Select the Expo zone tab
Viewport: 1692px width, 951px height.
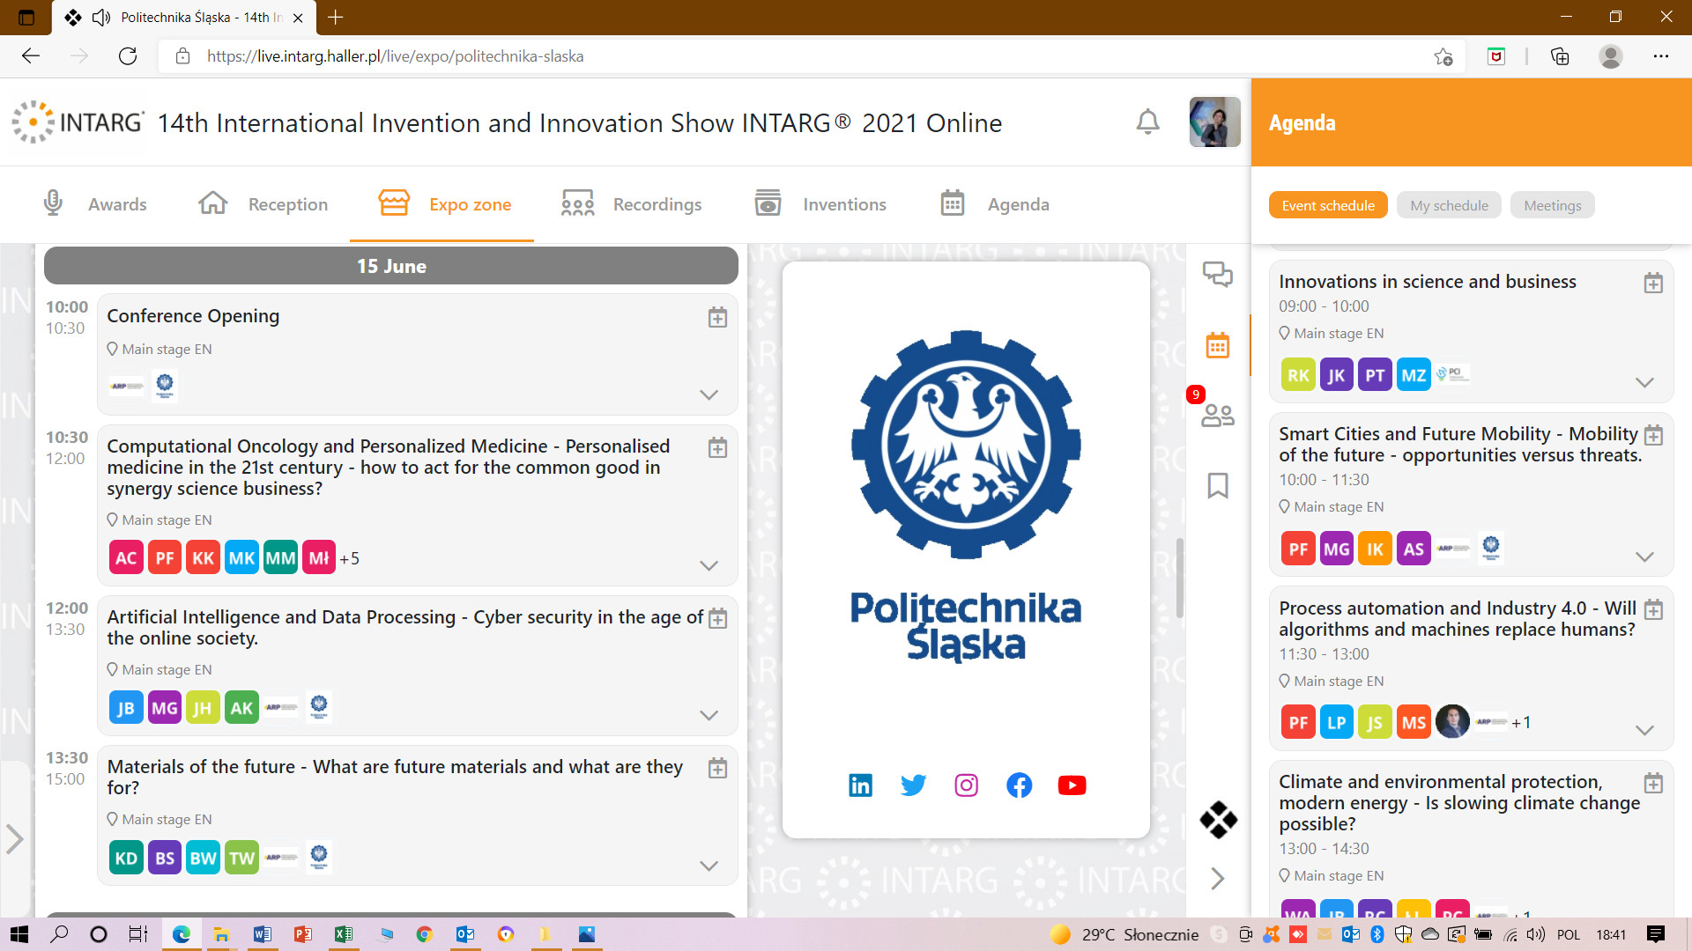(444, 204)
